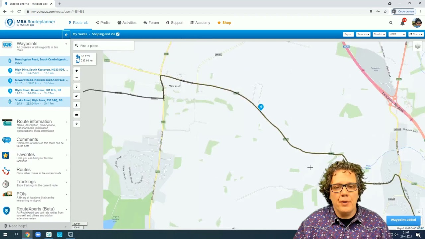The height and width of the screenshot is (239, 425).
Task: Collapse the Waypoints panel
Action: (66, 44)
